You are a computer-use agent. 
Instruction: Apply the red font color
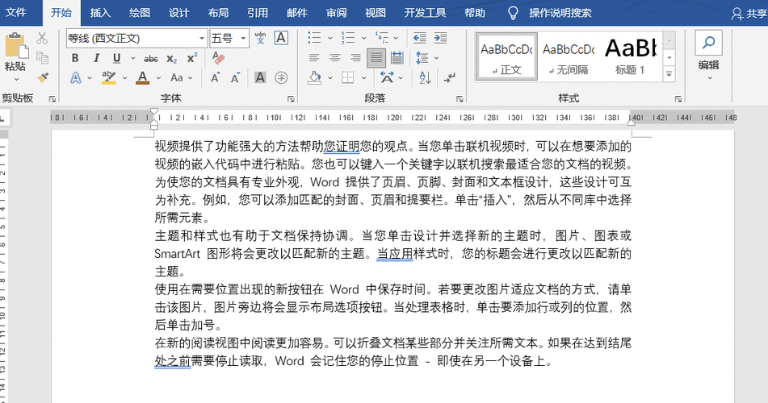coord(142,77)
